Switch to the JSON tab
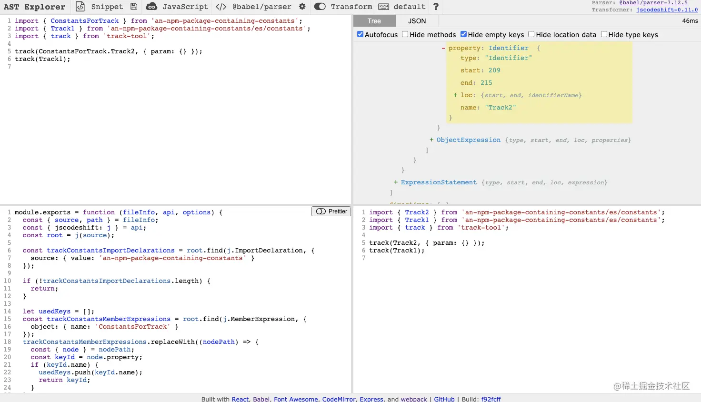This screenshot has width=701, height=402. coord(417,21)
